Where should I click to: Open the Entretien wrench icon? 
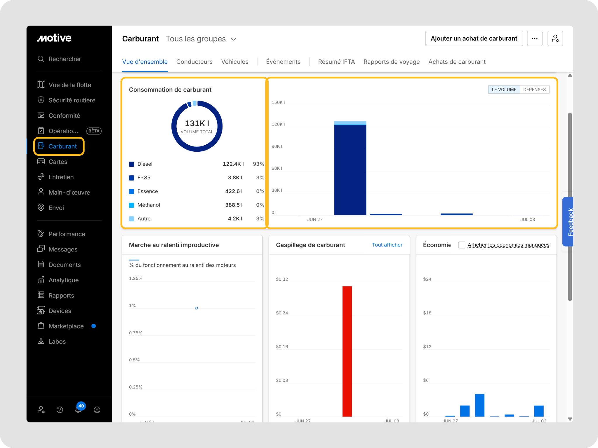41,177
